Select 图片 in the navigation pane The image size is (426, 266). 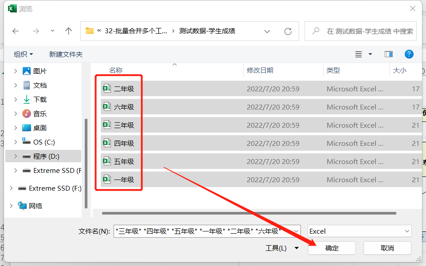click(39, 71)
